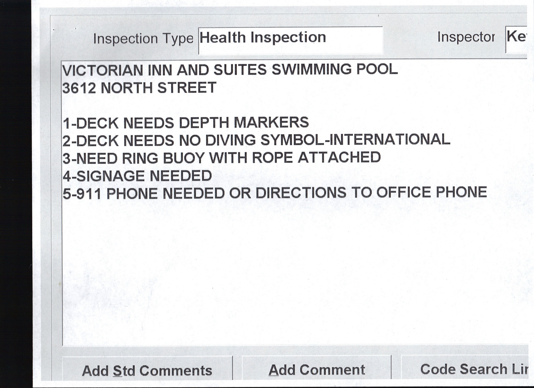Focus the Inspection Type field
This screenshot has width=534, height=388.
[x=290, y=40]
